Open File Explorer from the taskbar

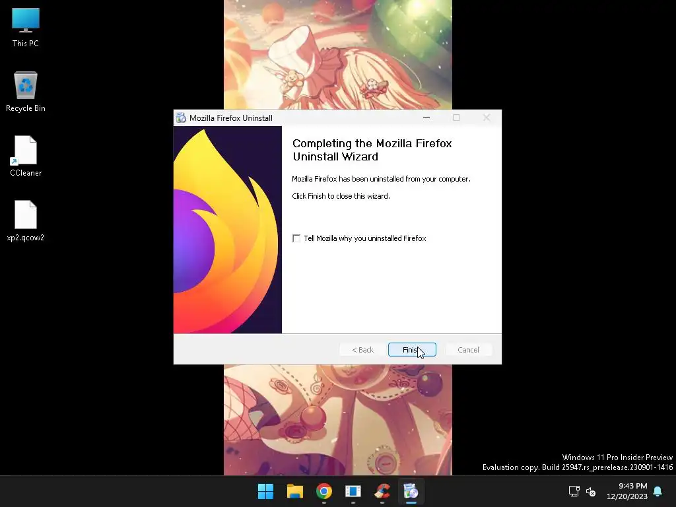[295, 491]
